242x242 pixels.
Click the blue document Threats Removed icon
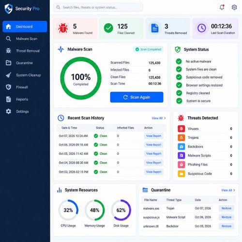click(x=155, y=28)
